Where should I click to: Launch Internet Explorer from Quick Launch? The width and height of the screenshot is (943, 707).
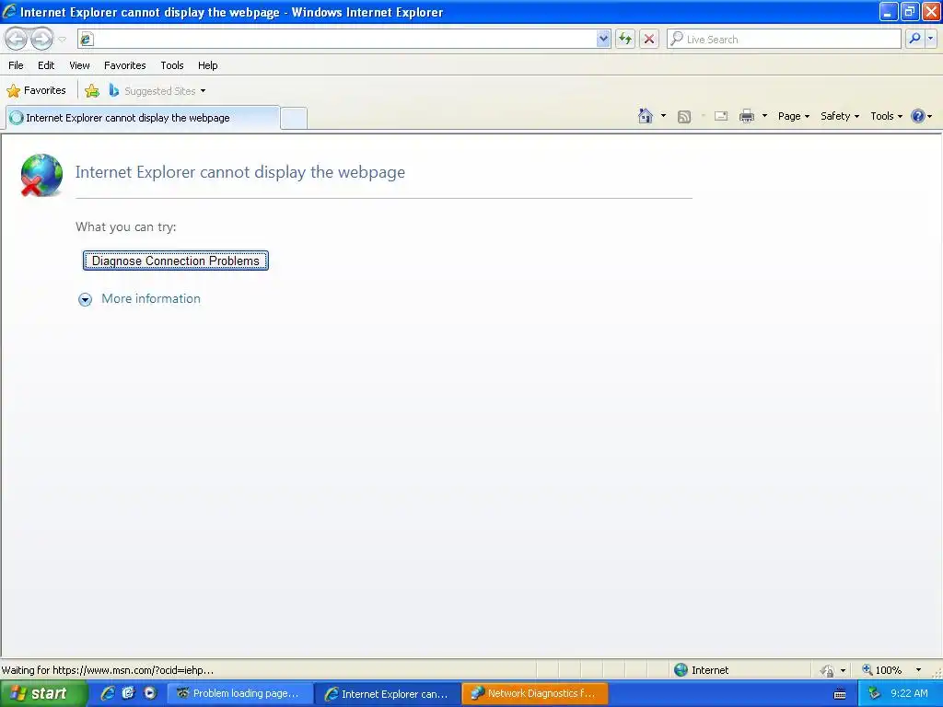click(109, 693)
